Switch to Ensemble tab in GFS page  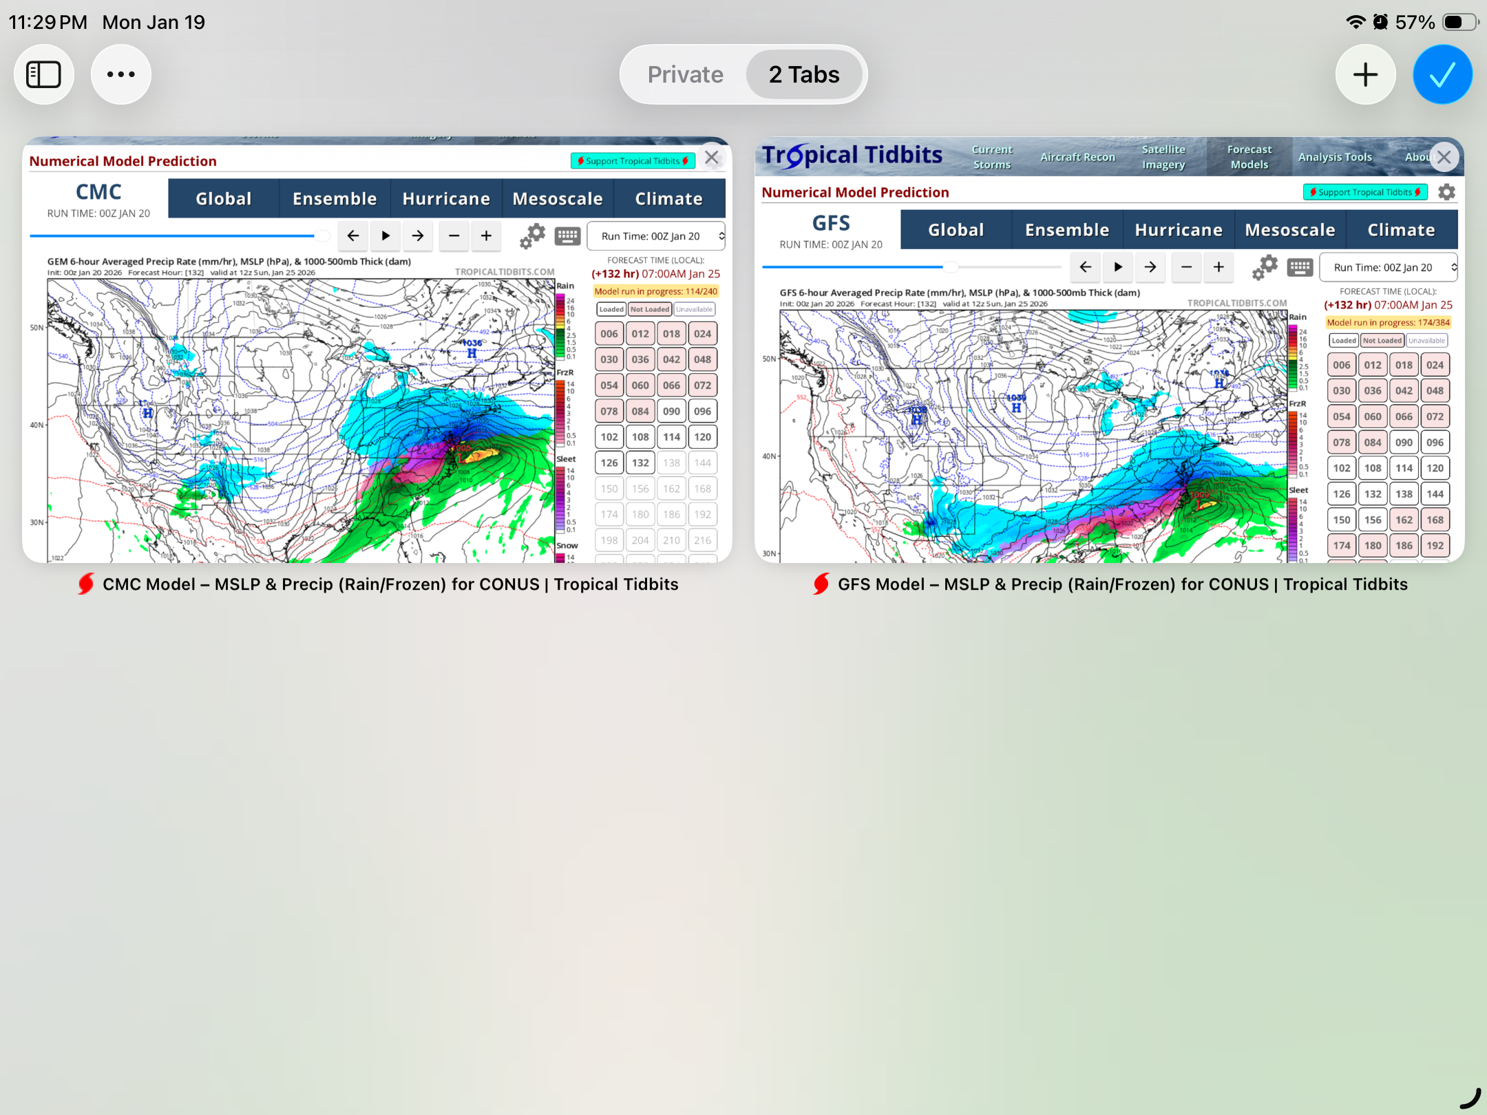click(1067, 230)
